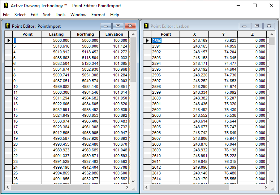Viewport: 280px width, 195px height.
Task: Restore the PointImport child window
Action: pyautogui.click(x=118, y=26)
